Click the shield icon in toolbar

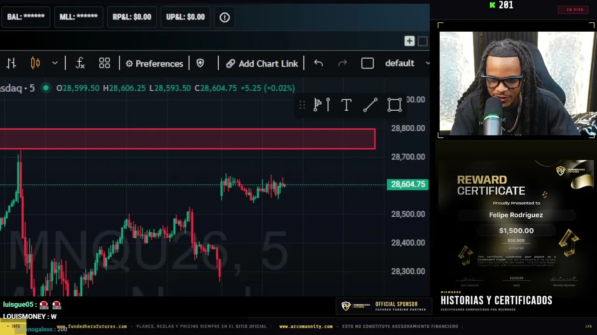tap(200, 63)
